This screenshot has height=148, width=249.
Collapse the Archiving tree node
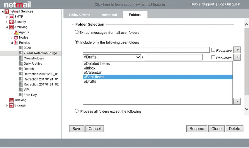7,27
